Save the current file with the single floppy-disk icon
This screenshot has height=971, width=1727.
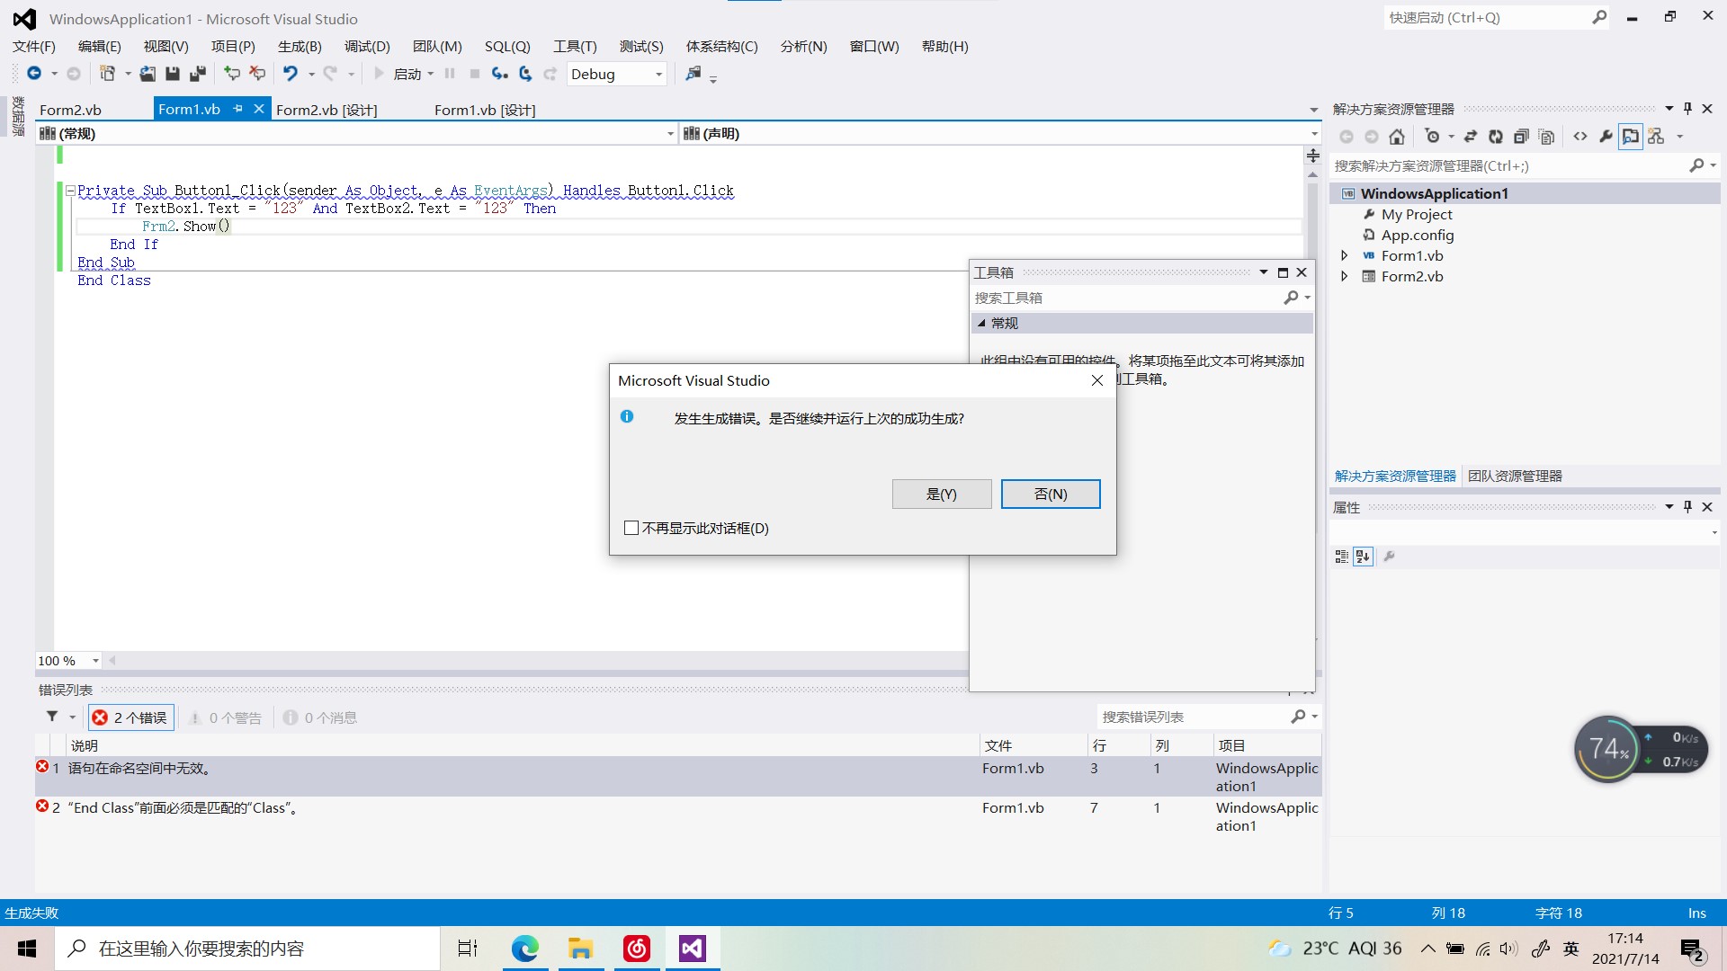173,74
